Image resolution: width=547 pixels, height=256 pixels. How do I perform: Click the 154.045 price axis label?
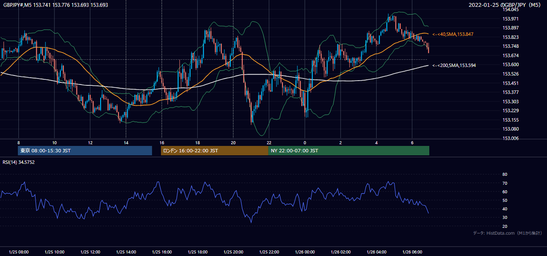point(511,9)
